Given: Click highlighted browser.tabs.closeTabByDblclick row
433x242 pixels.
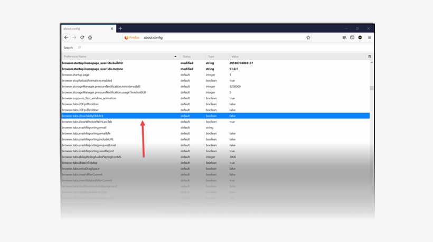Looking at the screenshot, I should pyautogui.click(x=215, y=116).
